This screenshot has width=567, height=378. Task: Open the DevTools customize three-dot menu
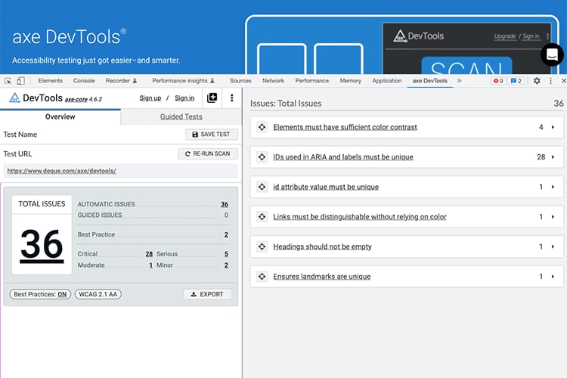(x=550, y=81)
